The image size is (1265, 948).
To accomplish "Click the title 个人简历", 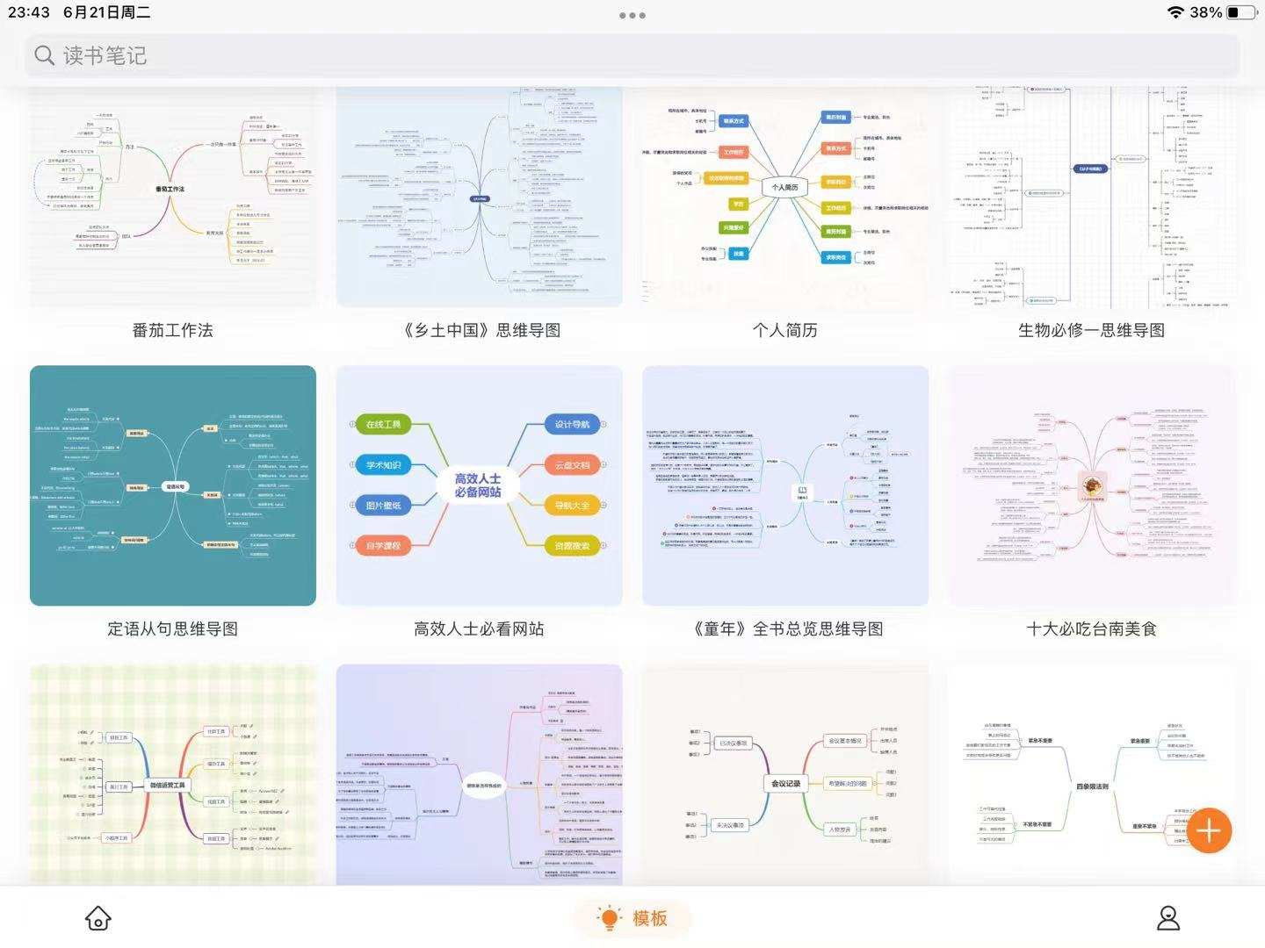I will pyautogui.click(x=785, y=330).
